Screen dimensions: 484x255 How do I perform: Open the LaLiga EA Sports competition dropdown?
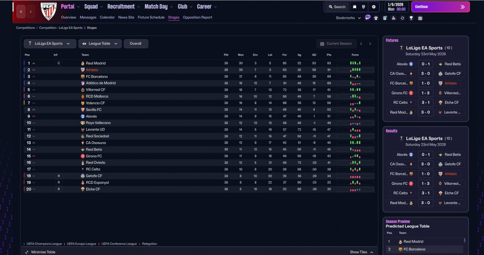pos(50,44)
